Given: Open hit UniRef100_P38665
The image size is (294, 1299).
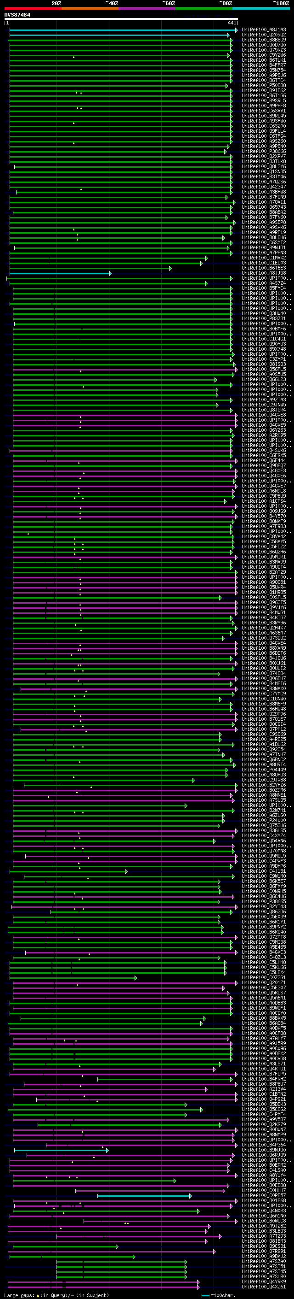Looking at the screenshot, I should [x=264, y=902].
